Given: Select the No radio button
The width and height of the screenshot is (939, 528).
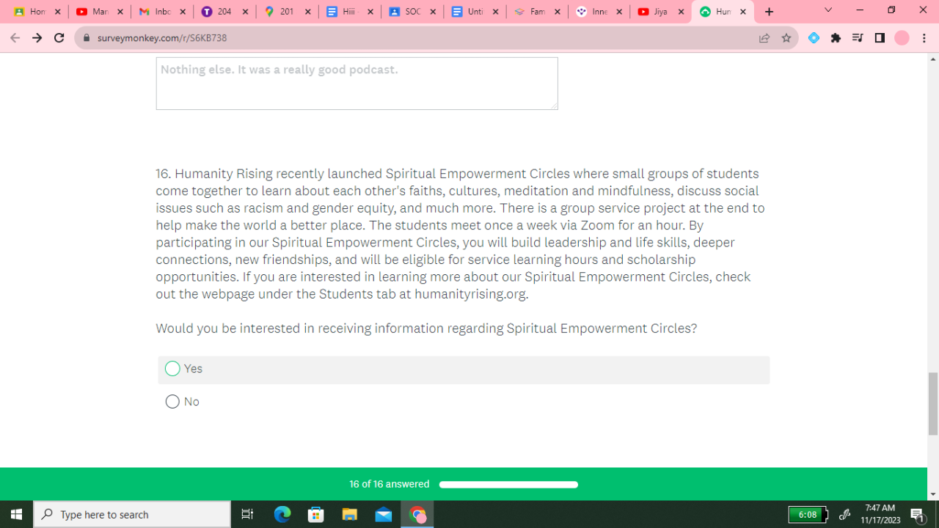Looking at the screenshot, I should pos(172,402).
